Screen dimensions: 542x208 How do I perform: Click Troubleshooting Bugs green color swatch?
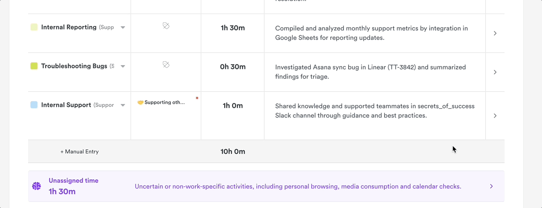point(34,66)
